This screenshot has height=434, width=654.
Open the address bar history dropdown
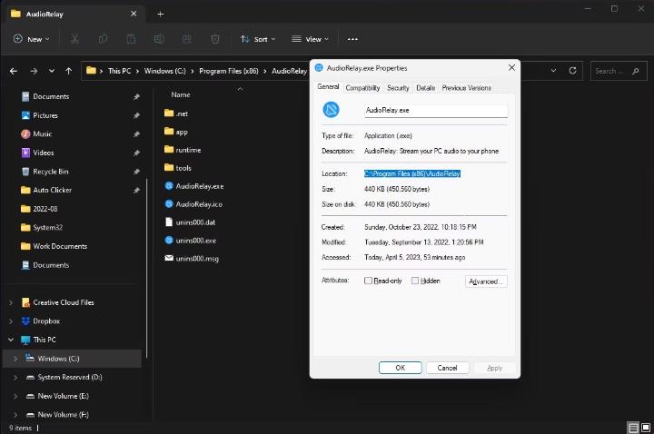tap(553, 71)
